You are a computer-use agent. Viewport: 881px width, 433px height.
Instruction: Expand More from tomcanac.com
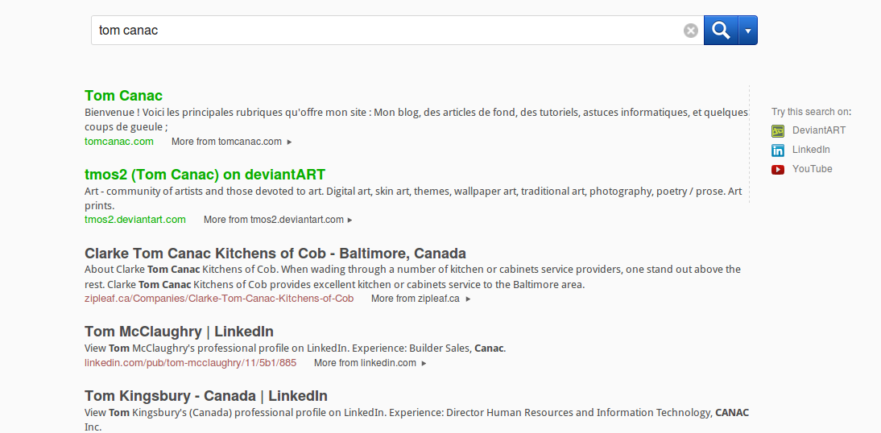coord(231,142)
